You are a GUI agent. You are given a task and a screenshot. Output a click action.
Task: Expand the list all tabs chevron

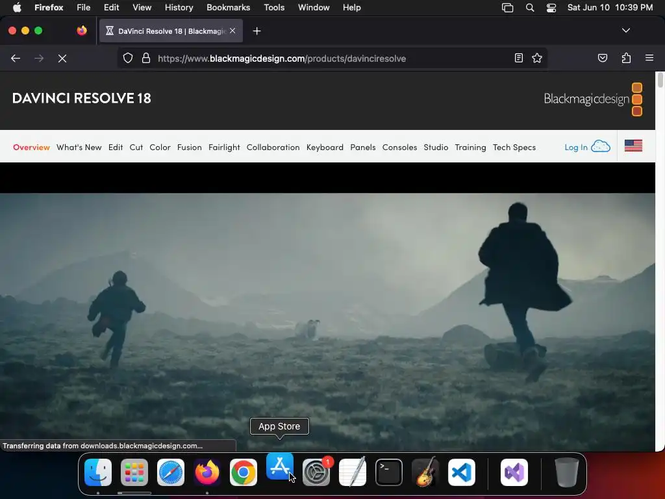click(x=626, y=31)
